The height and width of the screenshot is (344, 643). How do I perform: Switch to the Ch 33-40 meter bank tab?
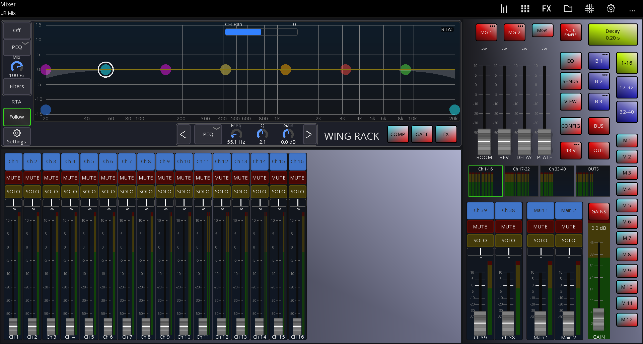pos(557,181)
